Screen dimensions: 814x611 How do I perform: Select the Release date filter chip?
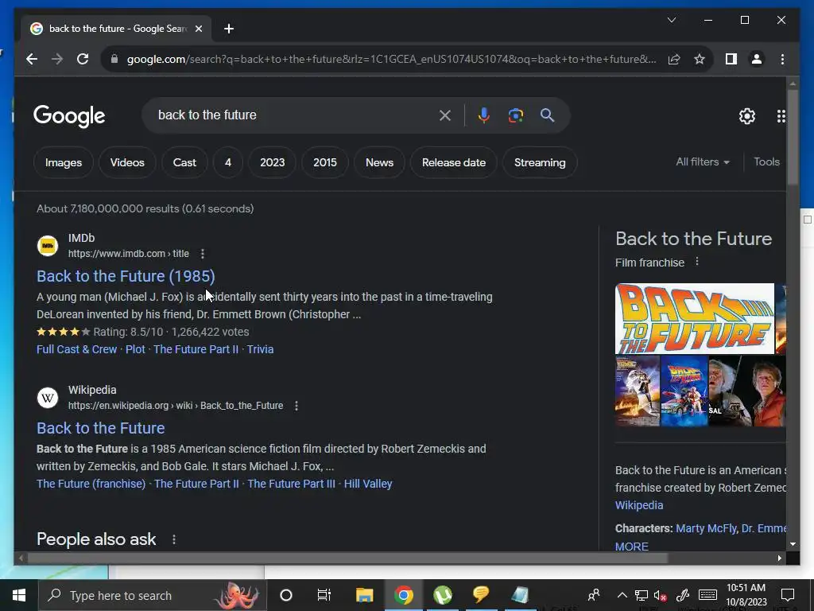click(x=454, y=162)
